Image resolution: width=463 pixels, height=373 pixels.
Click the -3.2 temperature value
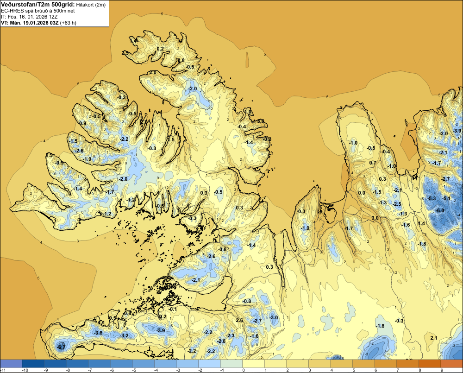pos(124,336)
